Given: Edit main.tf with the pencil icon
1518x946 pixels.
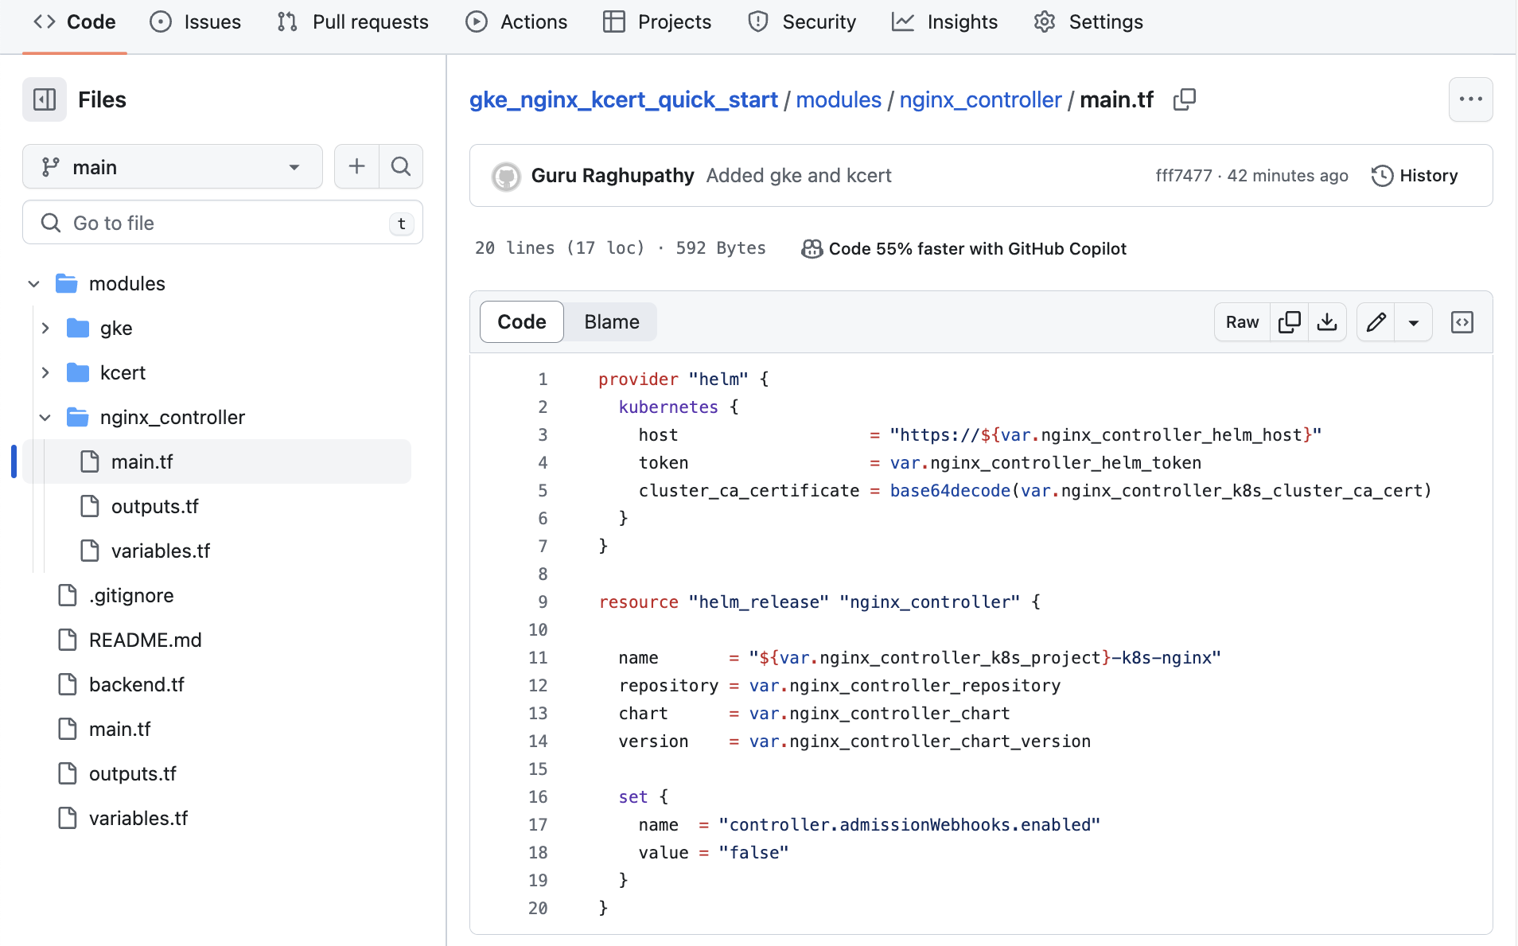Looking at the screenshot, I should pos(1376,321).
